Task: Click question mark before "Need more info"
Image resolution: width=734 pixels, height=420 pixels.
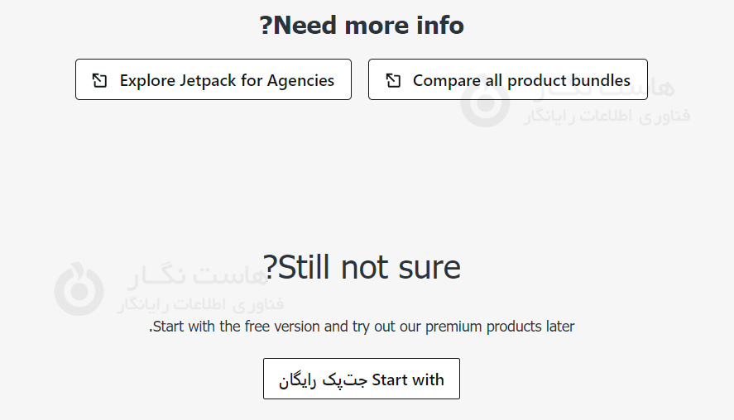Action: [x=266, y=26]
